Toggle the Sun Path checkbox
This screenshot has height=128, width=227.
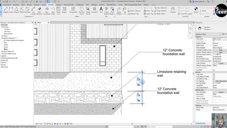[214, 70]
